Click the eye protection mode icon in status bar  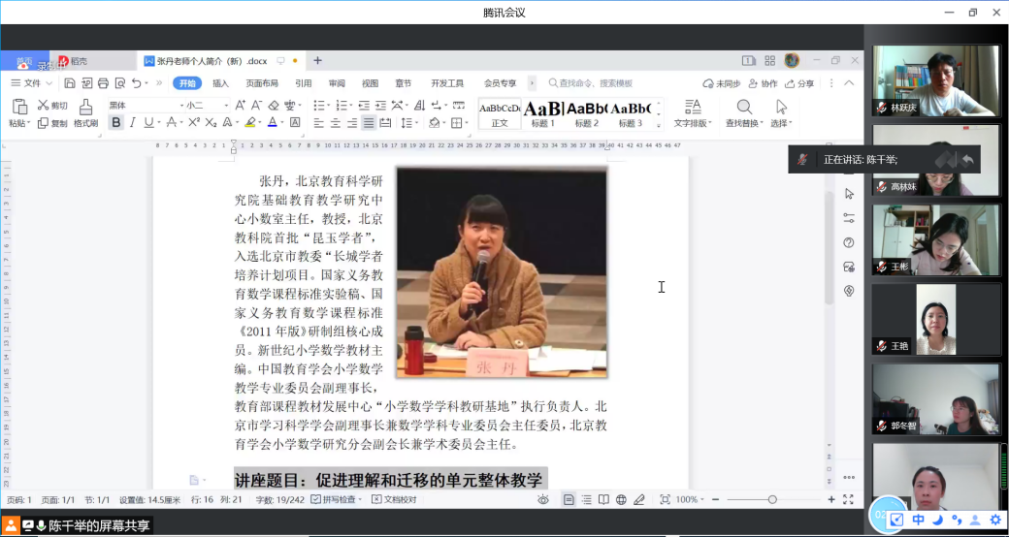tap(543, 500)
